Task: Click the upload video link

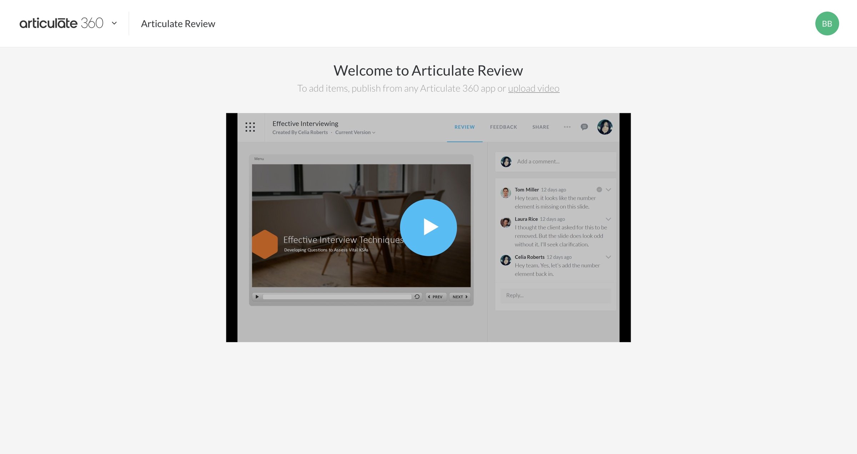Action: point(533,88)
